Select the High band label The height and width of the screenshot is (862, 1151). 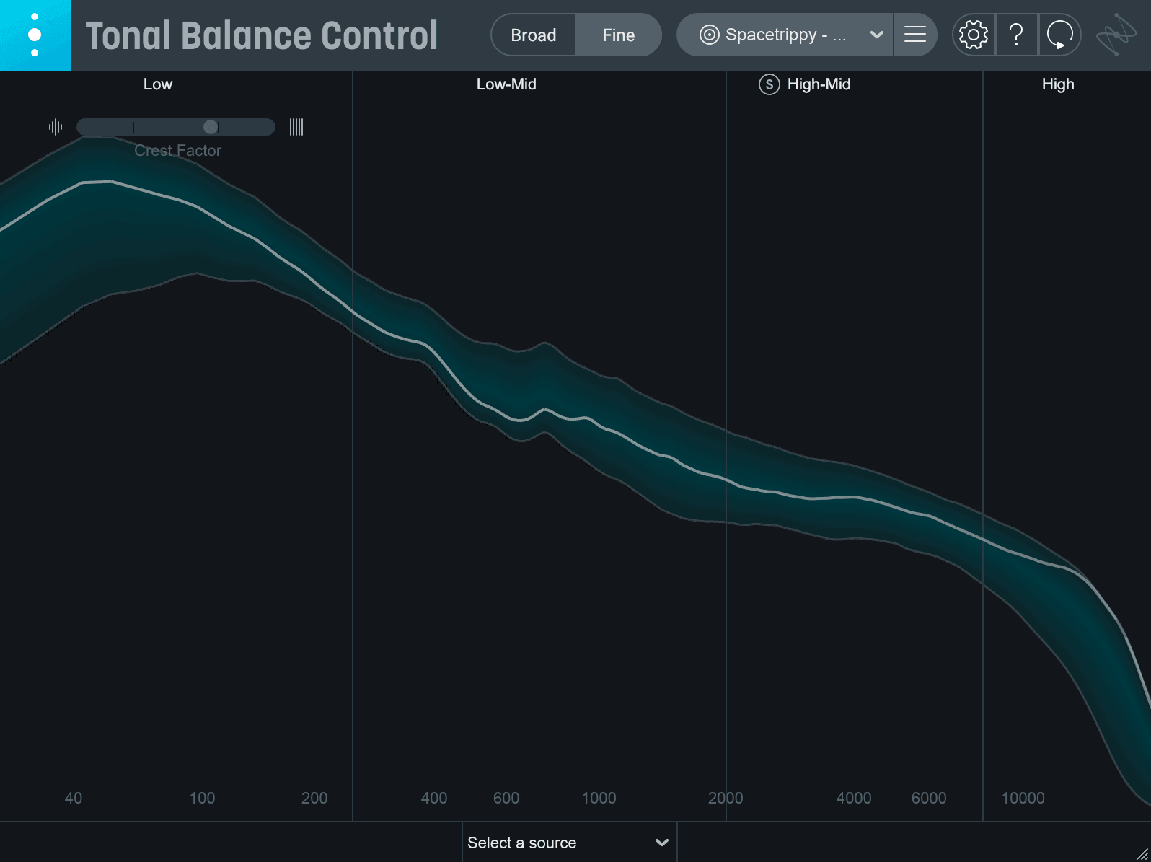click(1058, 84)
